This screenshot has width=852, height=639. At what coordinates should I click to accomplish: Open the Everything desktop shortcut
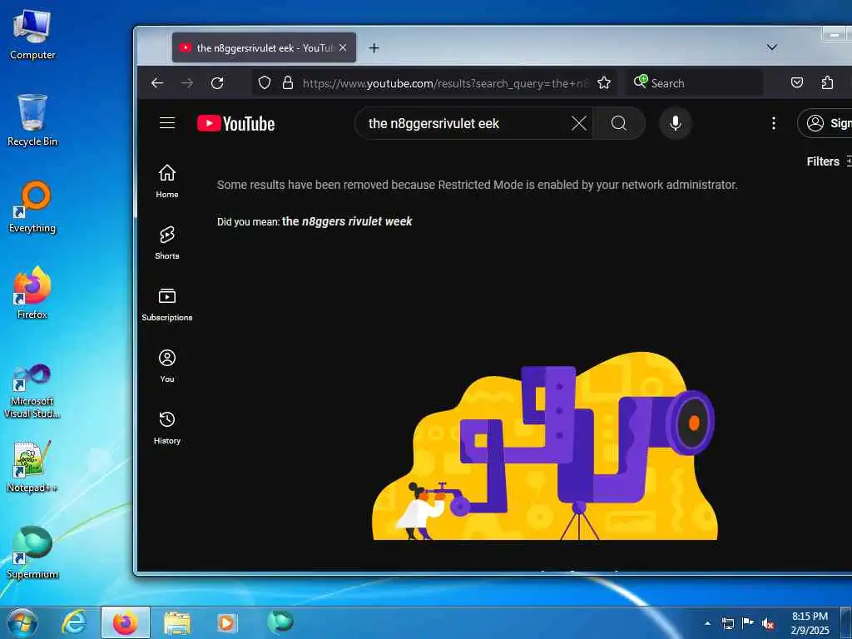[x=32, y=207]
